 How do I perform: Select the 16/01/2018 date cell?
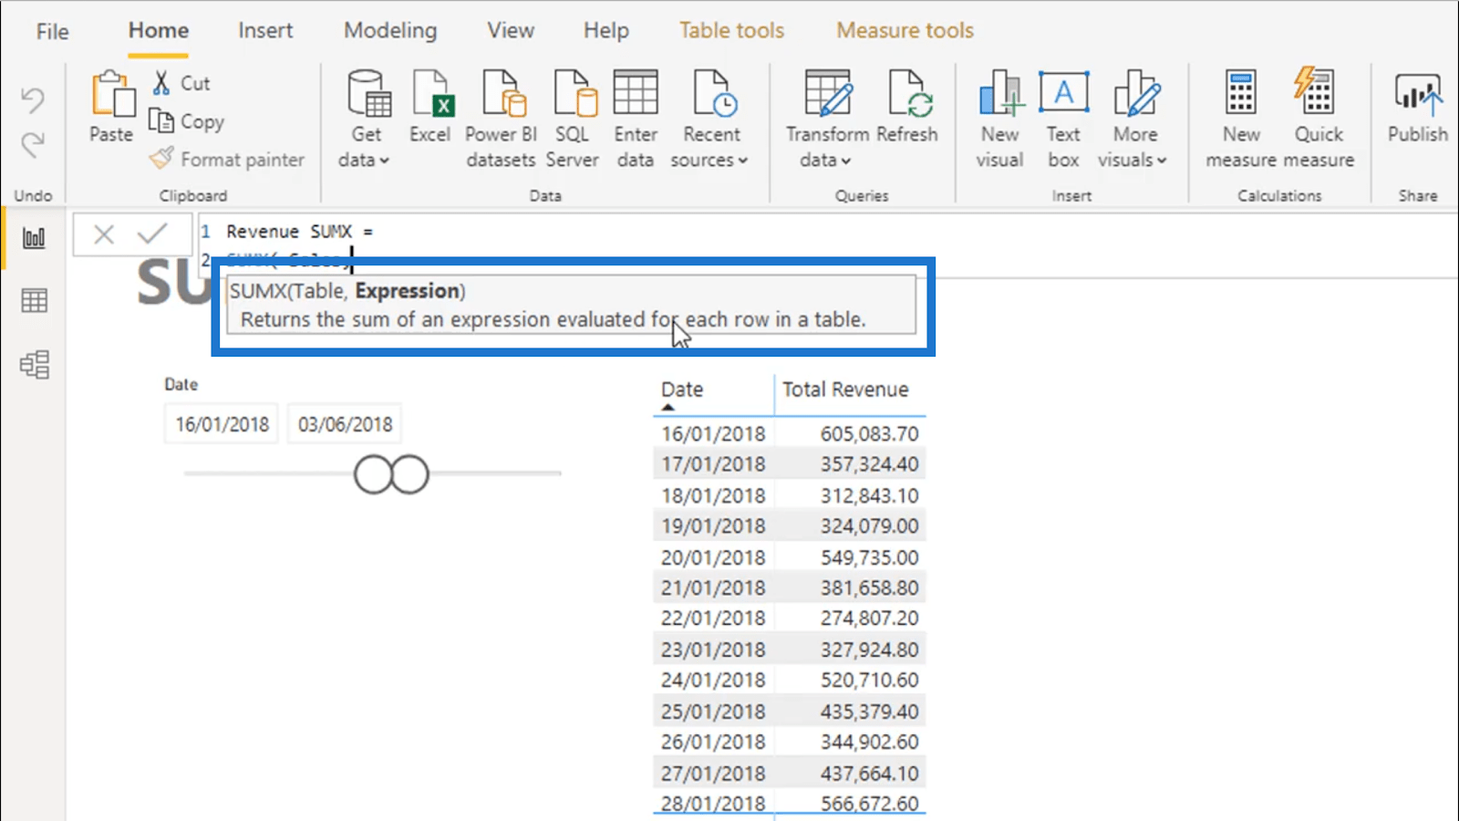tap(713, 433)
